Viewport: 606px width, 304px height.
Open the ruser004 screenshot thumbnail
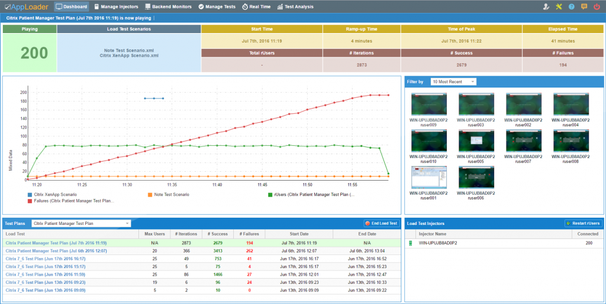571,104
